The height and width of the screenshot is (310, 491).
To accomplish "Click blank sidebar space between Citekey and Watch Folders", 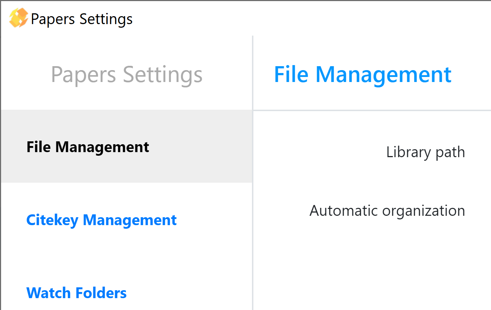I will coord(126,256).
